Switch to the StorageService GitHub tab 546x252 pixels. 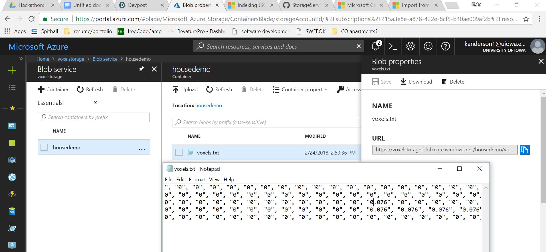[305, 5]
